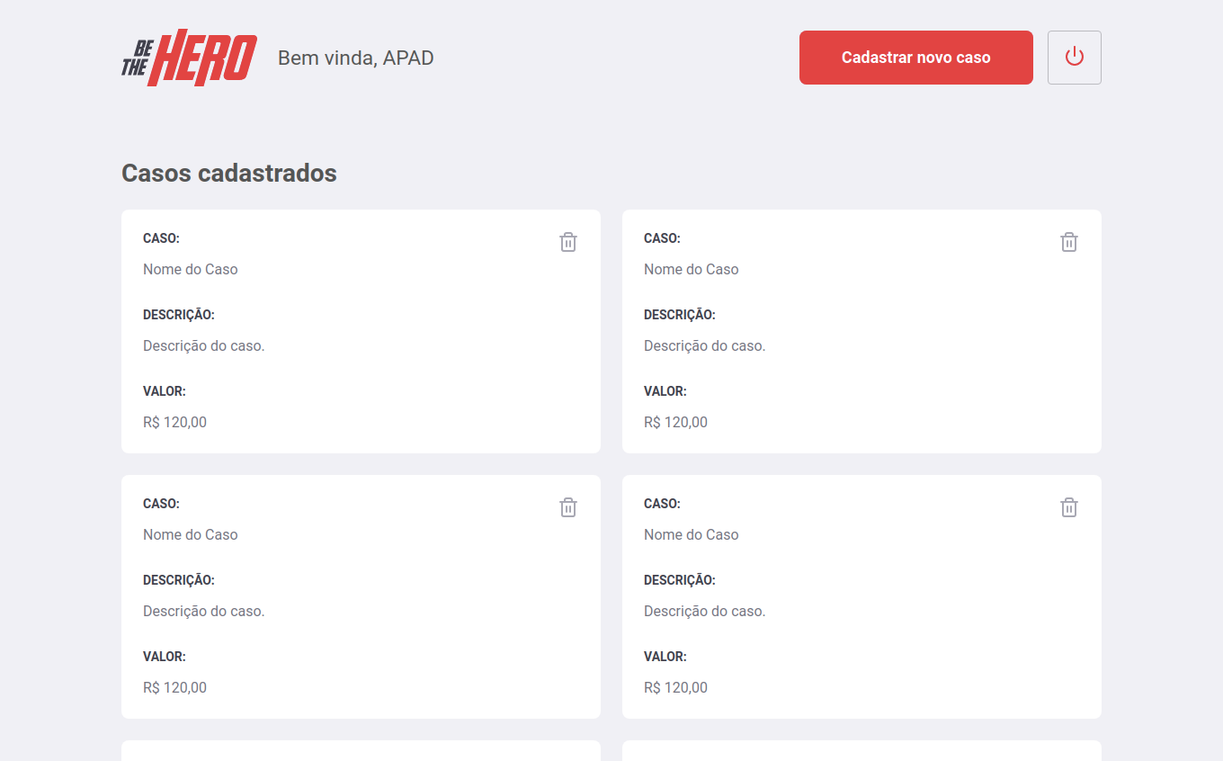This screenshot has height=761, width=1223.
Task: Select R$ 120,00 in second-row right card
Action: tap(676, 687)
